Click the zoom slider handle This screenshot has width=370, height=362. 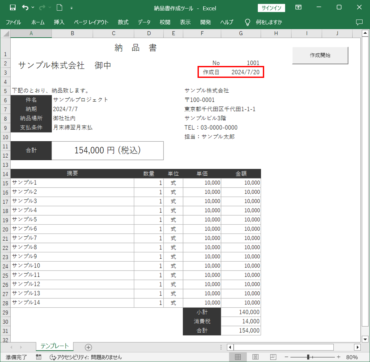point(308,357)
